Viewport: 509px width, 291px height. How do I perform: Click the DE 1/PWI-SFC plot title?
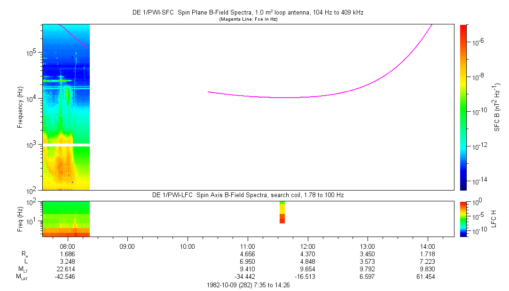pyautogui.click(x=248, y=13)
